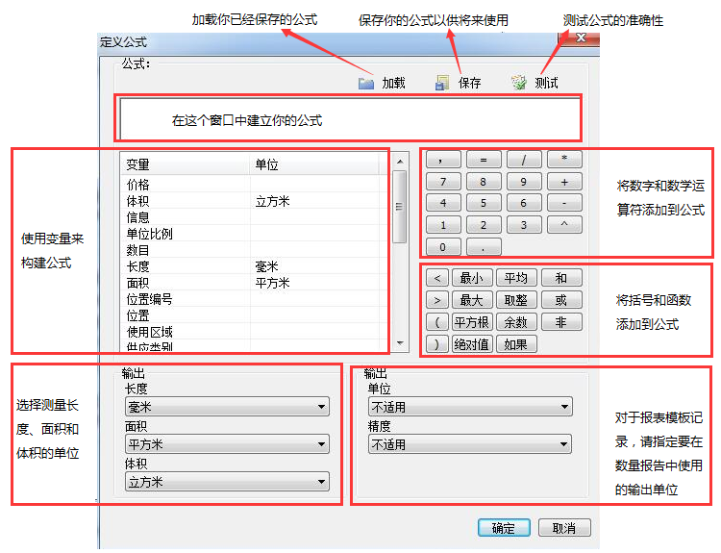Expand the 体积 output unit dropdown

(x=227, y=482)
